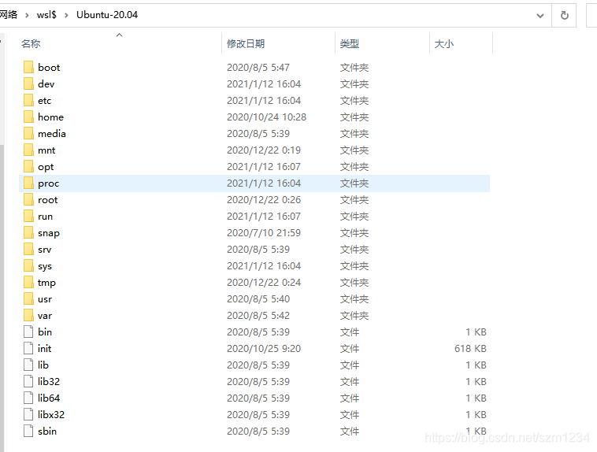Click the usr folder icon
597x452 pixels.
[28, 299]
